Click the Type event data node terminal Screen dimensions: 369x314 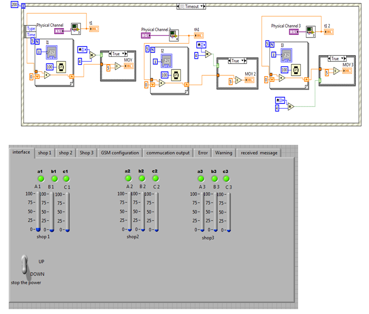tap(31, 29)
